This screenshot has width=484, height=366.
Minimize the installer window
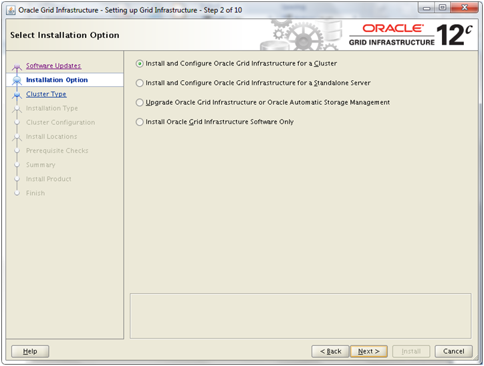coord(427,7)
